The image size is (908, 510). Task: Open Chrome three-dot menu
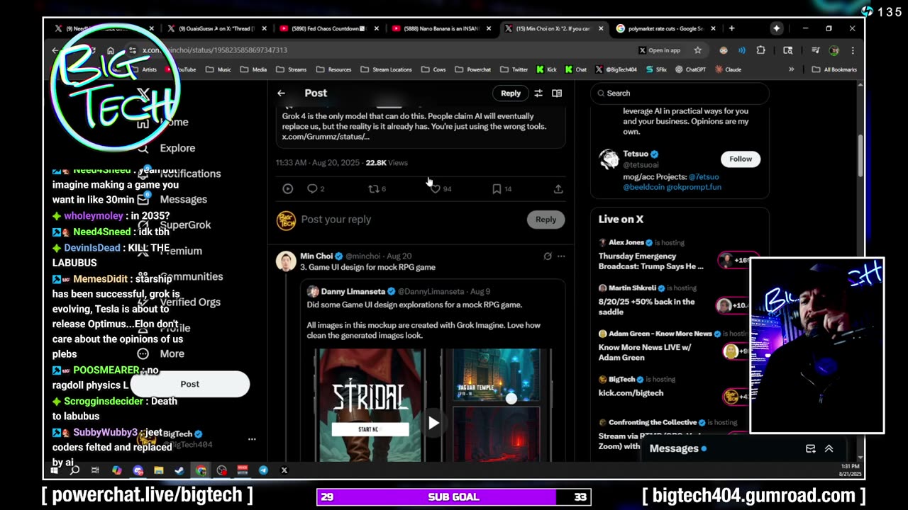tap(853, 50)
